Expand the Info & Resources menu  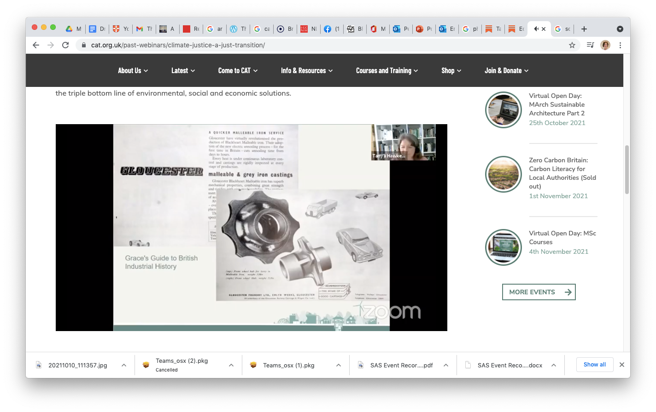pyautogui.click(x=307, y=70)
